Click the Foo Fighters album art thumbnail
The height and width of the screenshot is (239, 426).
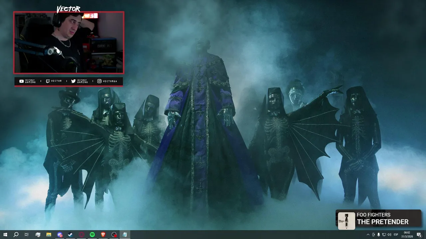tap(346, 220)
